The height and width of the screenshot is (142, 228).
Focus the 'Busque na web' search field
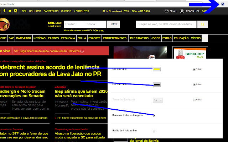(x=166, y=24)
